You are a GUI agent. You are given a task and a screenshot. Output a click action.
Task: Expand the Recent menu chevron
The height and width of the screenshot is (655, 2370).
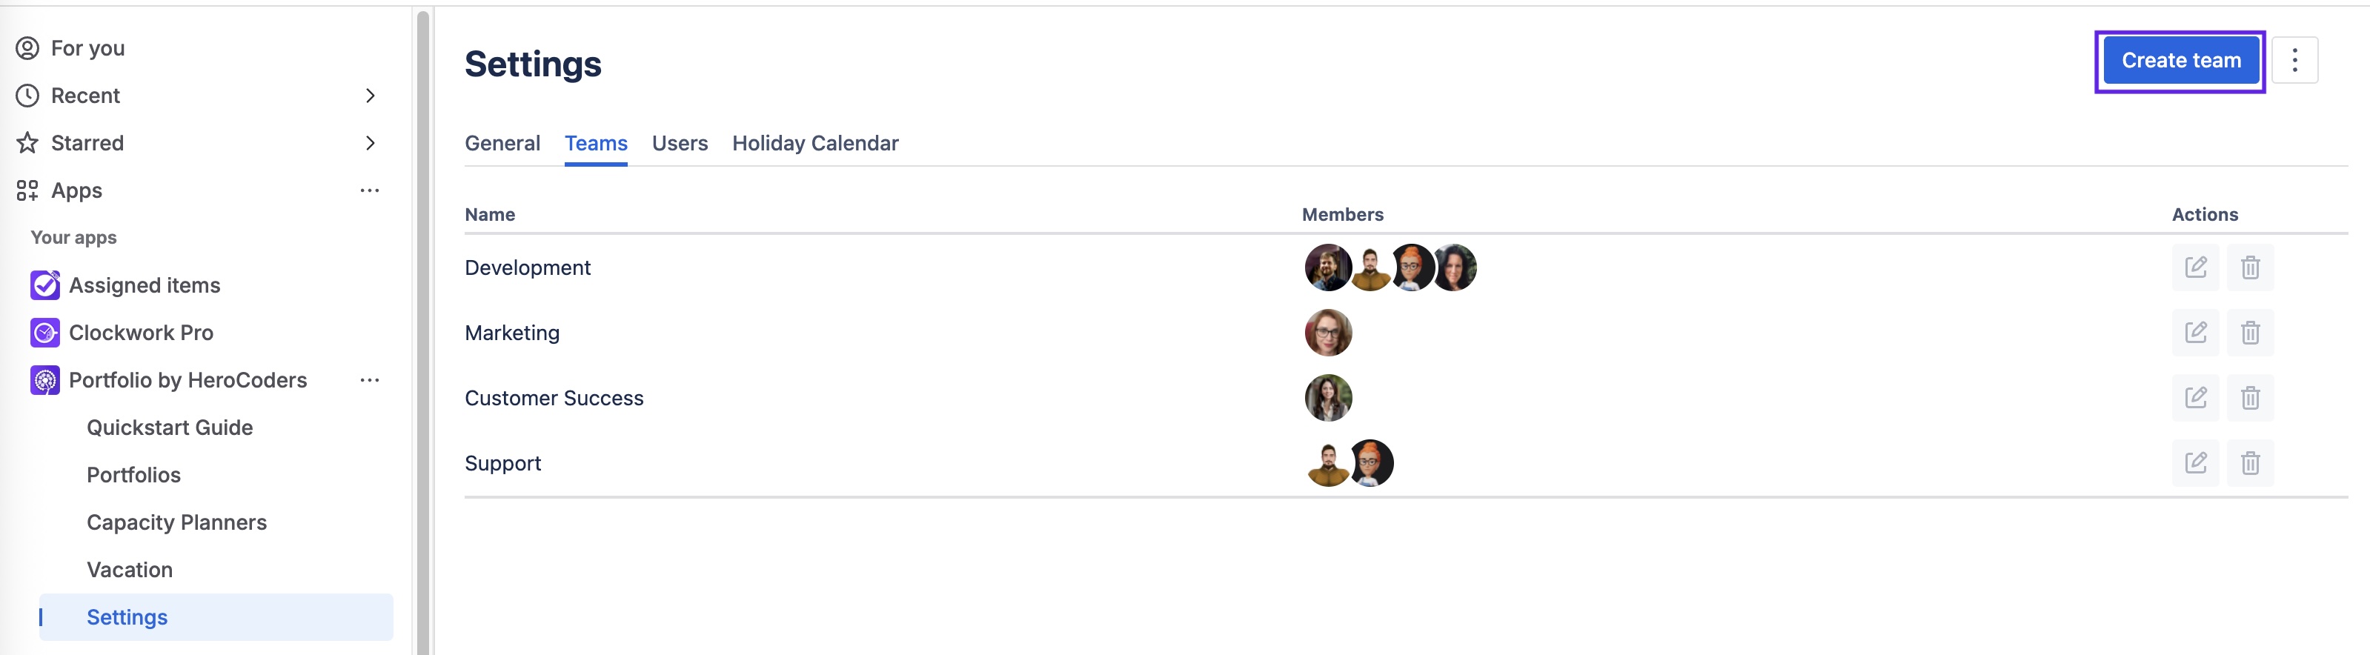(370, 96)
